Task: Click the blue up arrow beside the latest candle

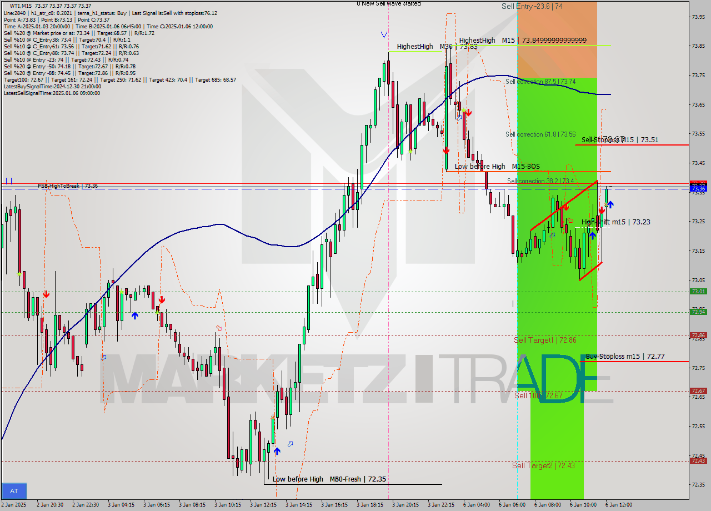Action: (x=610, y=204)
